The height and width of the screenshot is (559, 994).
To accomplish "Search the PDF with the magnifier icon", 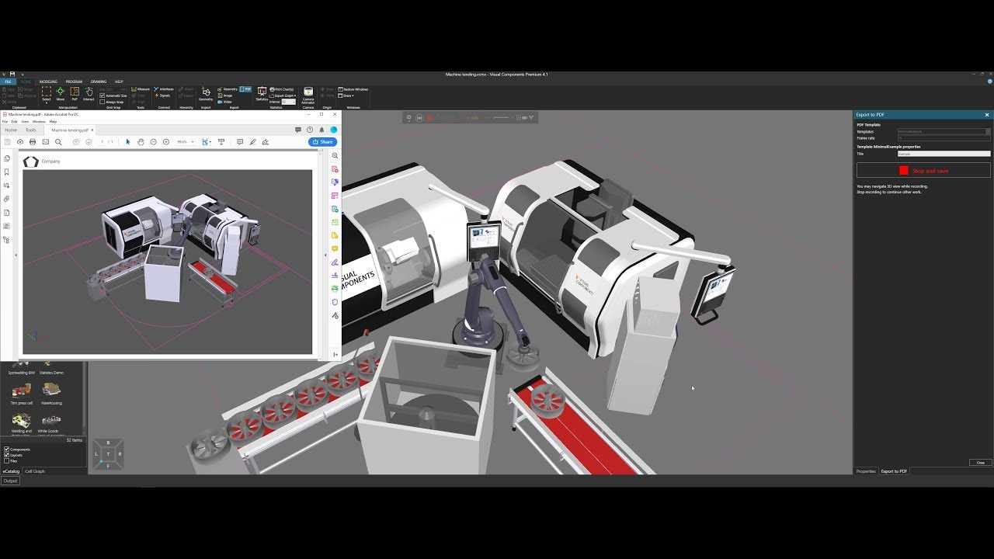I will tap(58, 142).
